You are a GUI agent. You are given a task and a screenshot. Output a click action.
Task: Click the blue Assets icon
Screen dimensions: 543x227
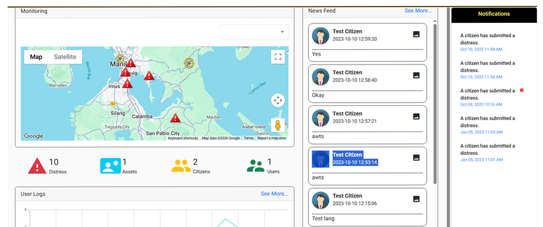point(110,166)
